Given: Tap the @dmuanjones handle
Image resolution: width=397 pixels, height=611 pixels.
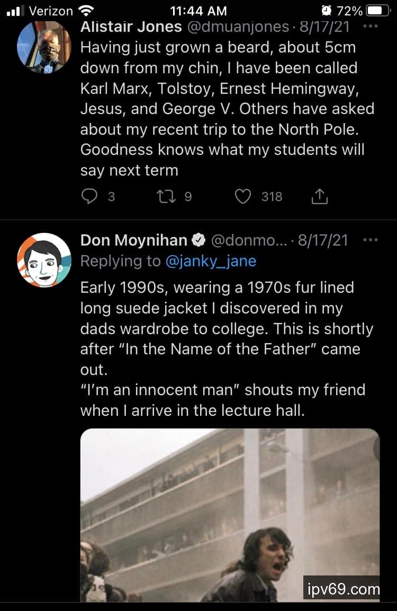Looking at the screenshot, I should click(x=238, y=27).
